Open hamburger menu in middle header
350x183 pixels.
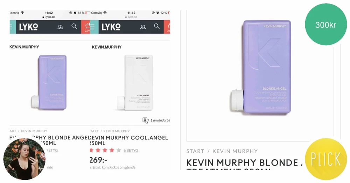92,27
